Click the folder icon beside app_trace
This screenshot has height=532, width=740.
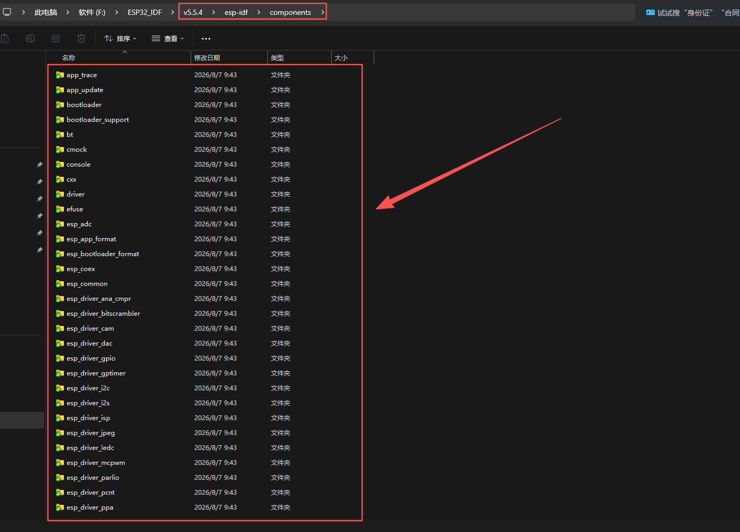[60, 75]
